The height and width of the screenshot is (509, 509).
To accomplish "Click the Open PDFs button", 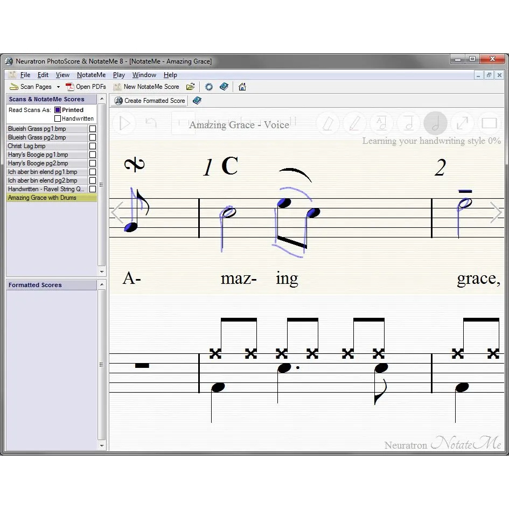I will pyautogui.click(x=86, y=87).
